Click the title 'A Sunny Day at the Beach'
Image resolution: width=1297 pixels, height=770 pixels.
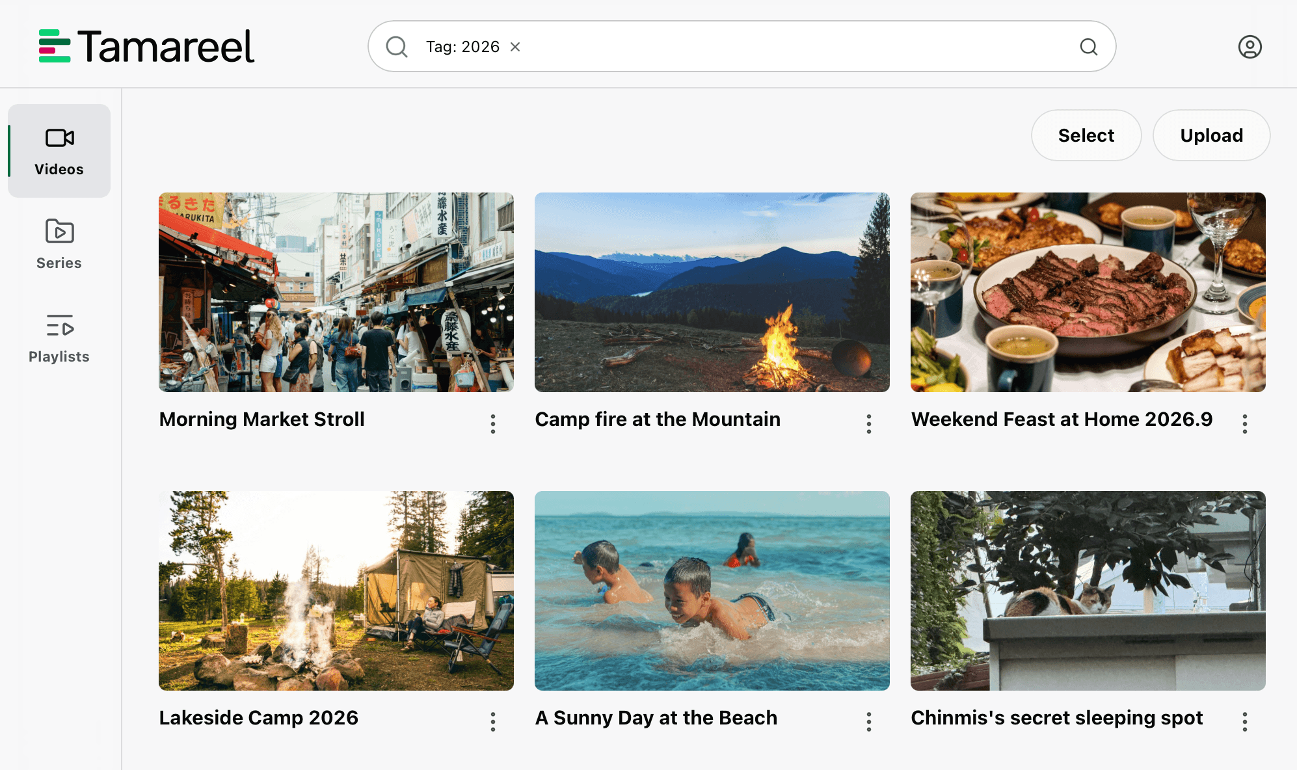[656, 718]
